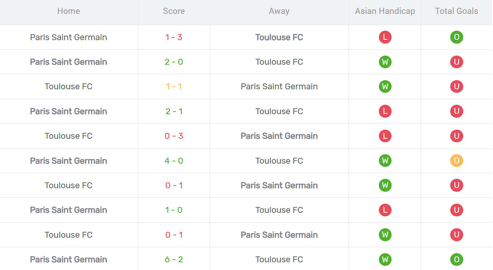Click the green O badge in the 1-3 score row
The height and width of the screenshot is (270, 493).
click(x=456, y=37)
